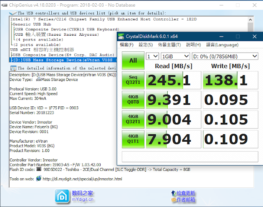Screen dimensions: 263x207
Task: Click the Seq write result 138.1
Action: pos(230,80)
